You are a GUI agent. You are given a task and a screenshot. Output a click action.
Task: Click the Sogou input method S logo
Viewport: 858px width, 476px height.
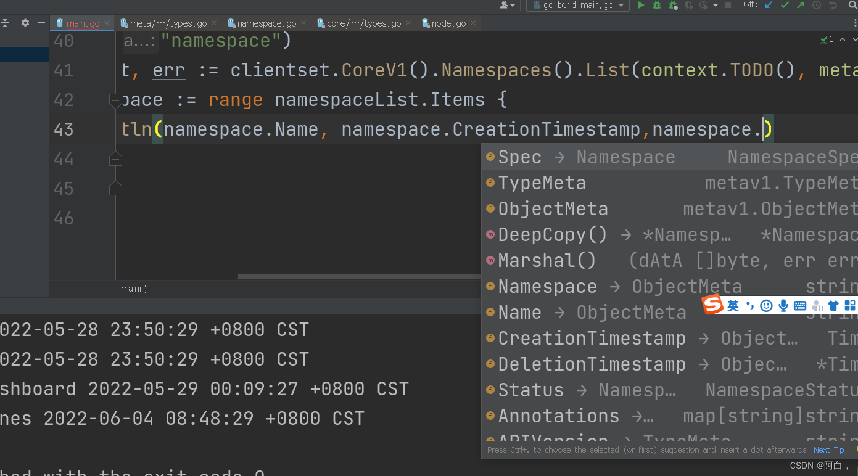pyautogui.click(x=713, y=305)
